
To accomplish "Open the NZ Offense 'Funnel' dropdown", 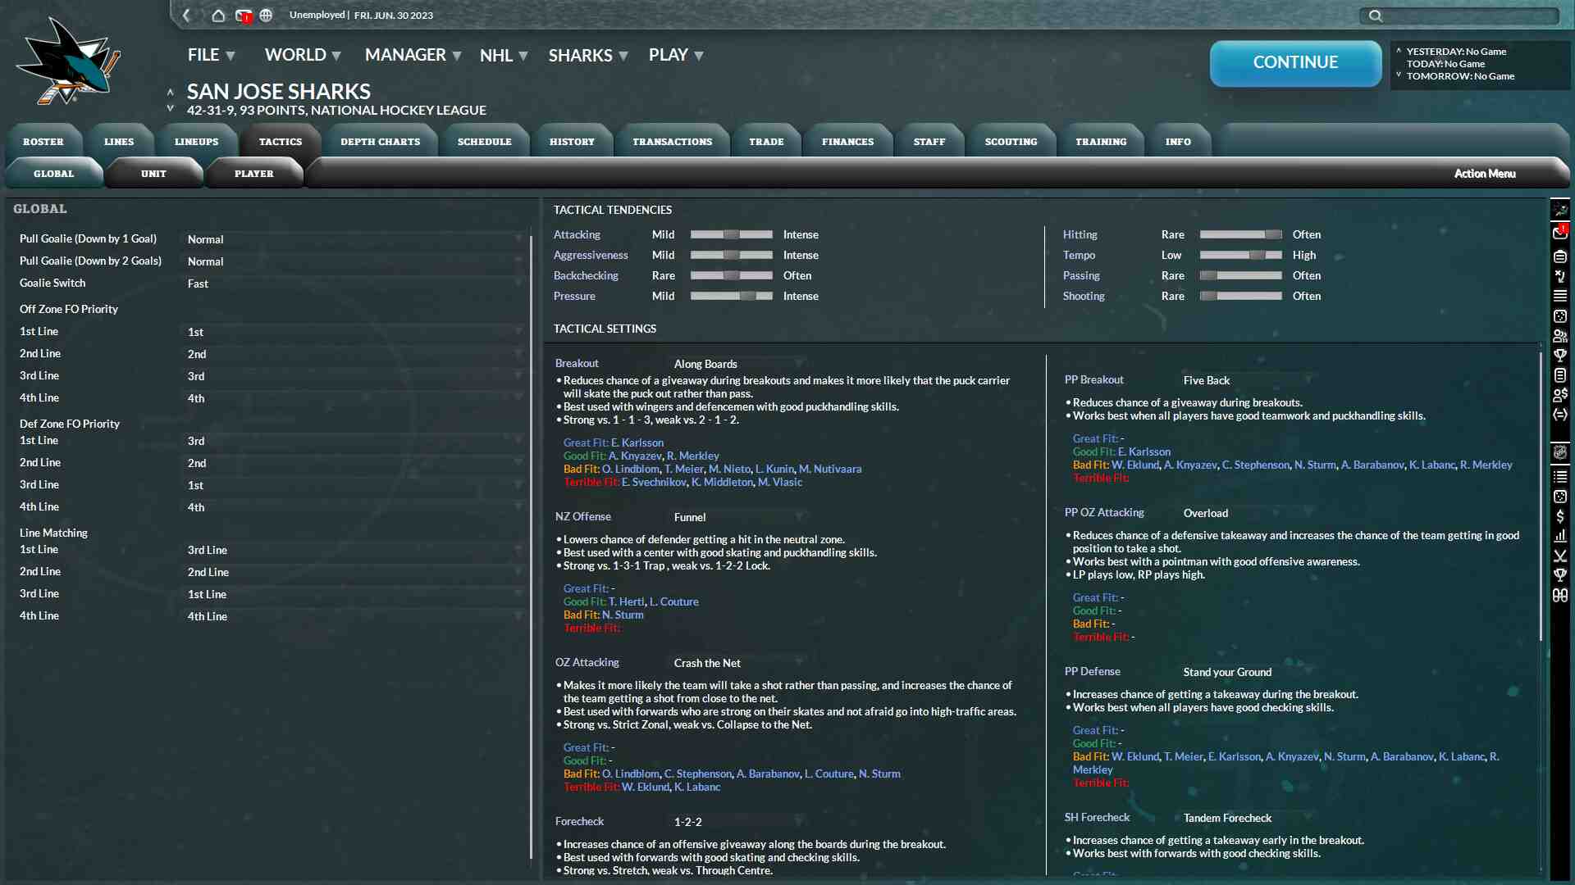I will [737, 517].
